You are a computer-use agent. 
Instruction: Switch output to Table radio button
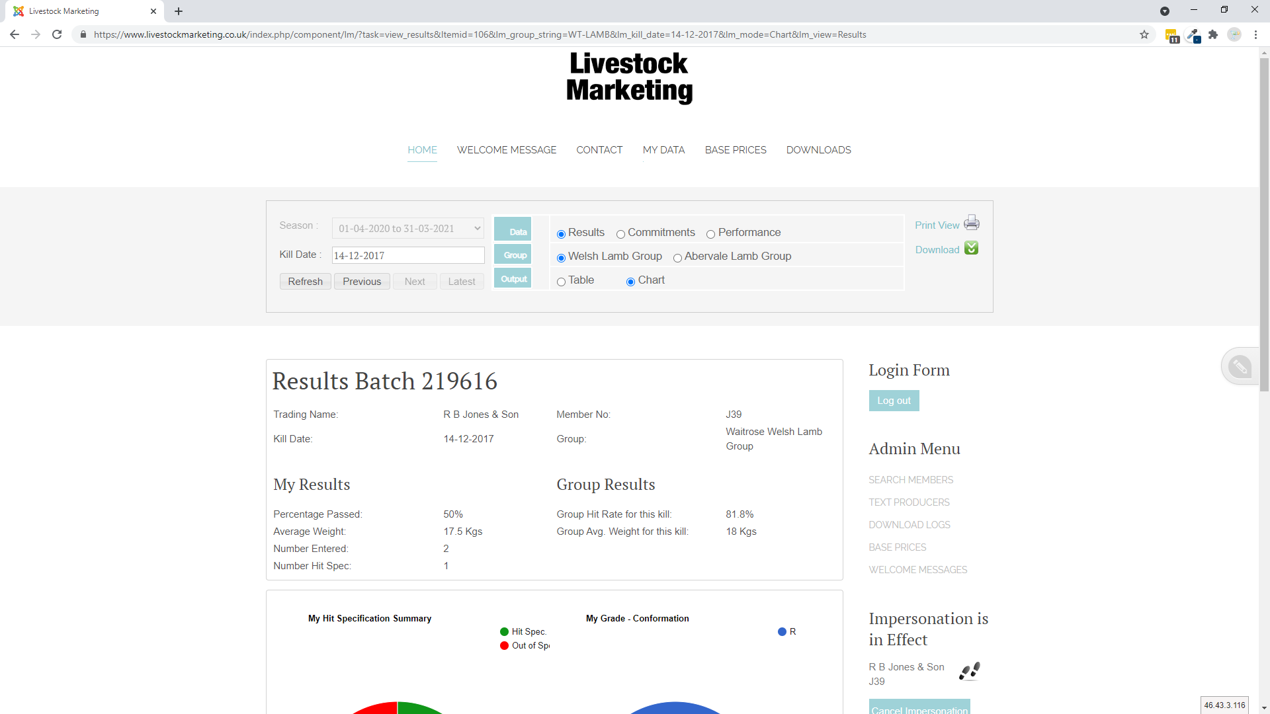coord(561,282)
